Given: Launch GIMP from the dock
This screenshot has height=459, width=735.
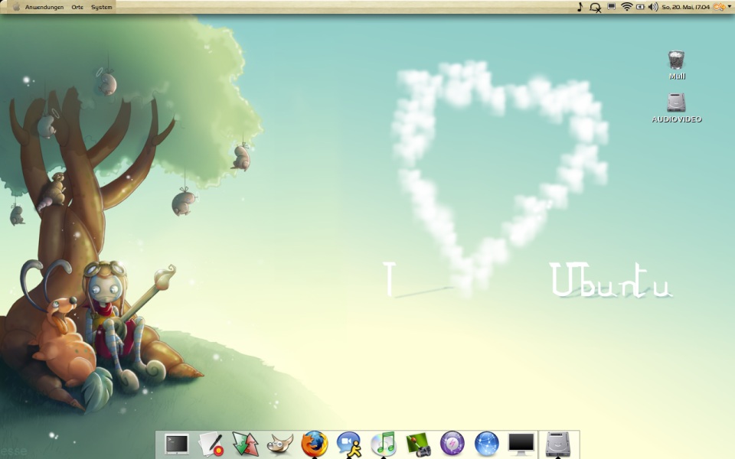Looking at the screenshot, I should click(280, 444).
